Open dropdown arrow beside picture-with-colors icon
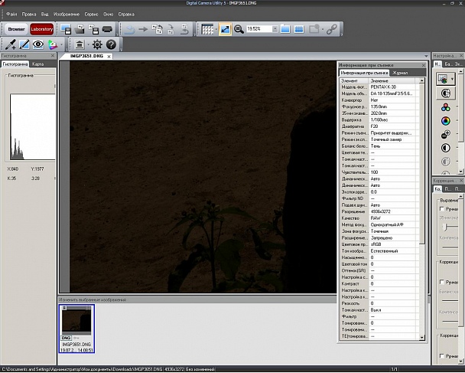Viewport: 465px width, 373px height. (x=452, y=80)
